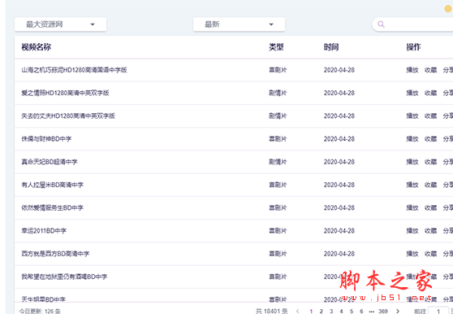This screenshot has width=453, height=314.
Task: Jump to last page 369
Action: (383, 312)
